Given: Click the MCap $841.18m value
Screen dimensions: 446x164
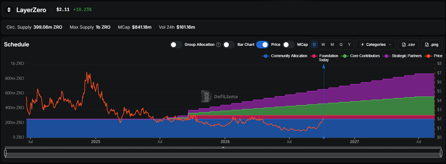Looking at the screenshot, I should tap(142, 27).
